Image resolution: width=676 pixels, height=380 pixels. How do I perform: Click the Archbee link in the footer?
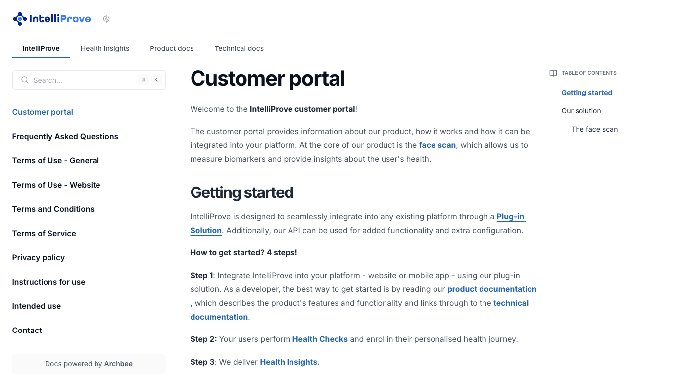tap(118, 363)
